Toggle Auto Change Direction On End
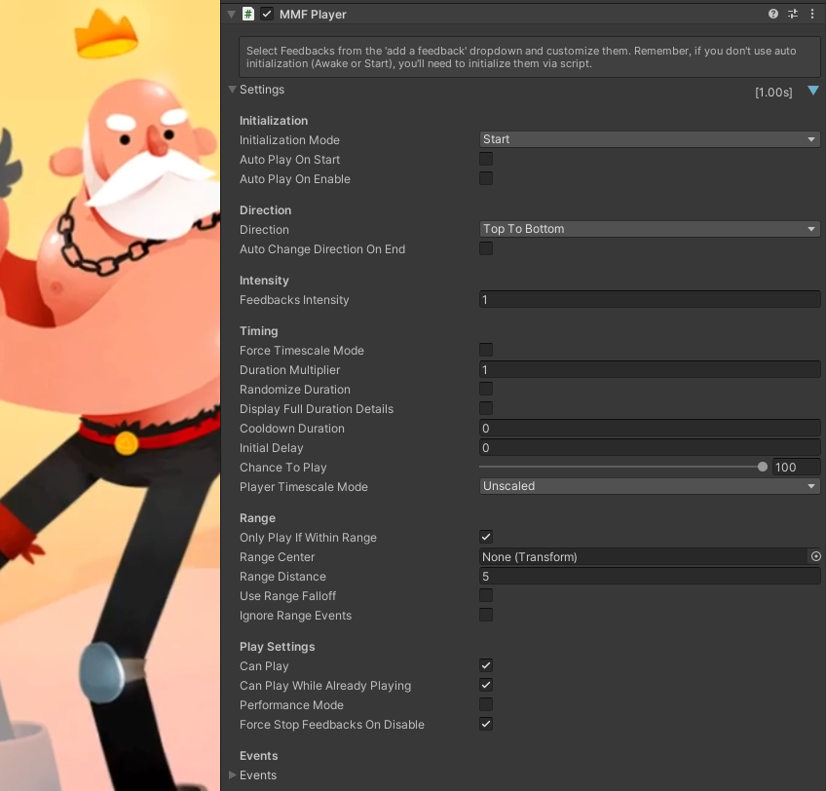The height and width of the screenshot is (791, 826). (486, 248)
